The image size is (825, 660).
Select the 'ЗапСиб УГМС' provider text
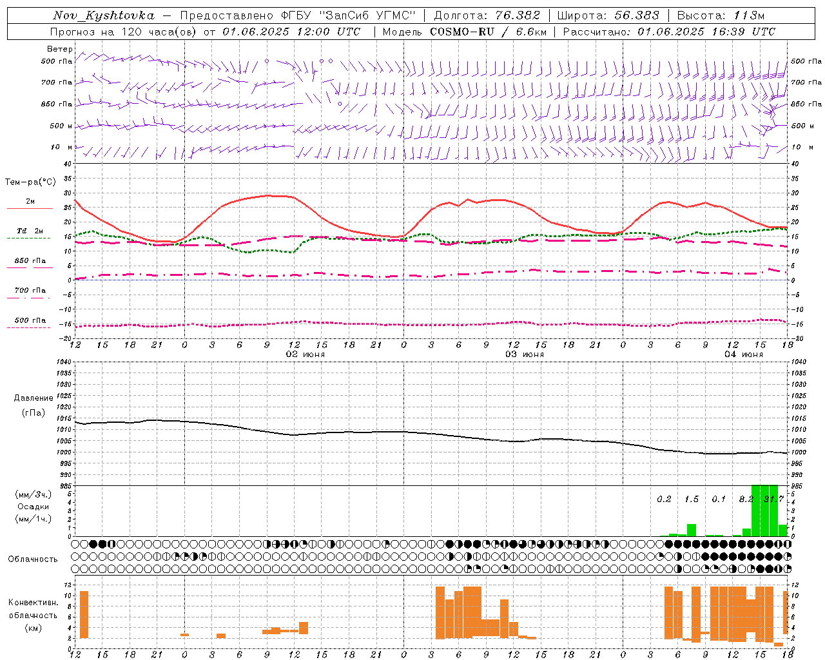click(367, 15)
